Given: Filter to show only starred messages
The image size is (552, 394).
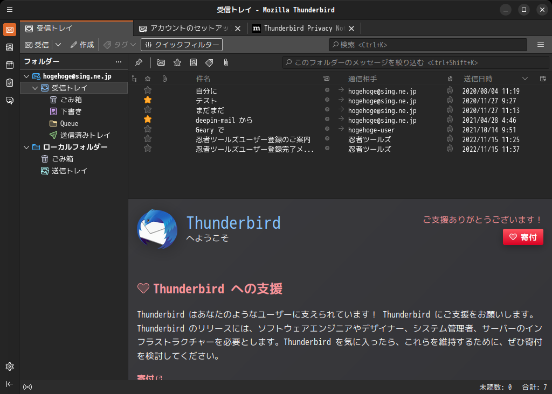Looking at the screenshot, I should (177, 62).
